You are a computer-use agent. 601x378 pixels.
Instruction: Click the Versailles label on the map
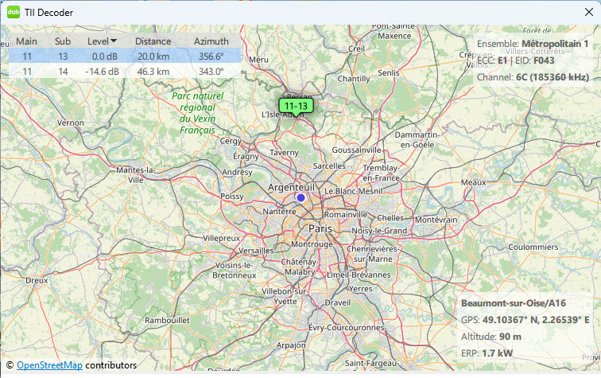pos(256,251)
